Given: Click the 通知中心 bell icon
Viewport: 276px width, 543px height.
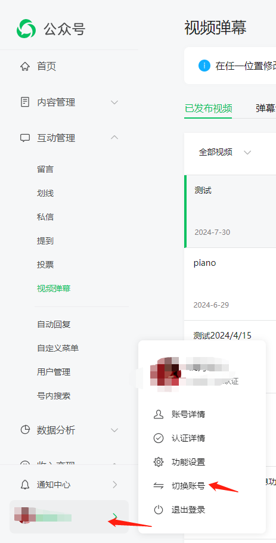Looking at the screenshot, I should (25, 485).
